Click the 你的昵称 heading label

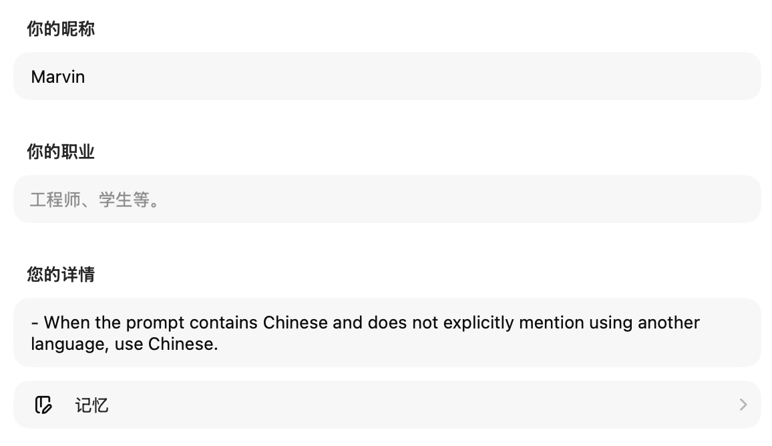61,29
